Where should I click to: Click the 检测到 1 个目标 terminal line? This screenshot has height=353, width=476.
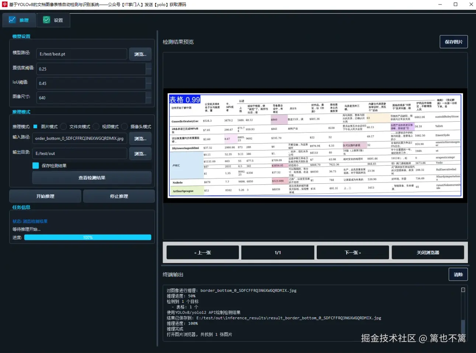pos(183,301)
